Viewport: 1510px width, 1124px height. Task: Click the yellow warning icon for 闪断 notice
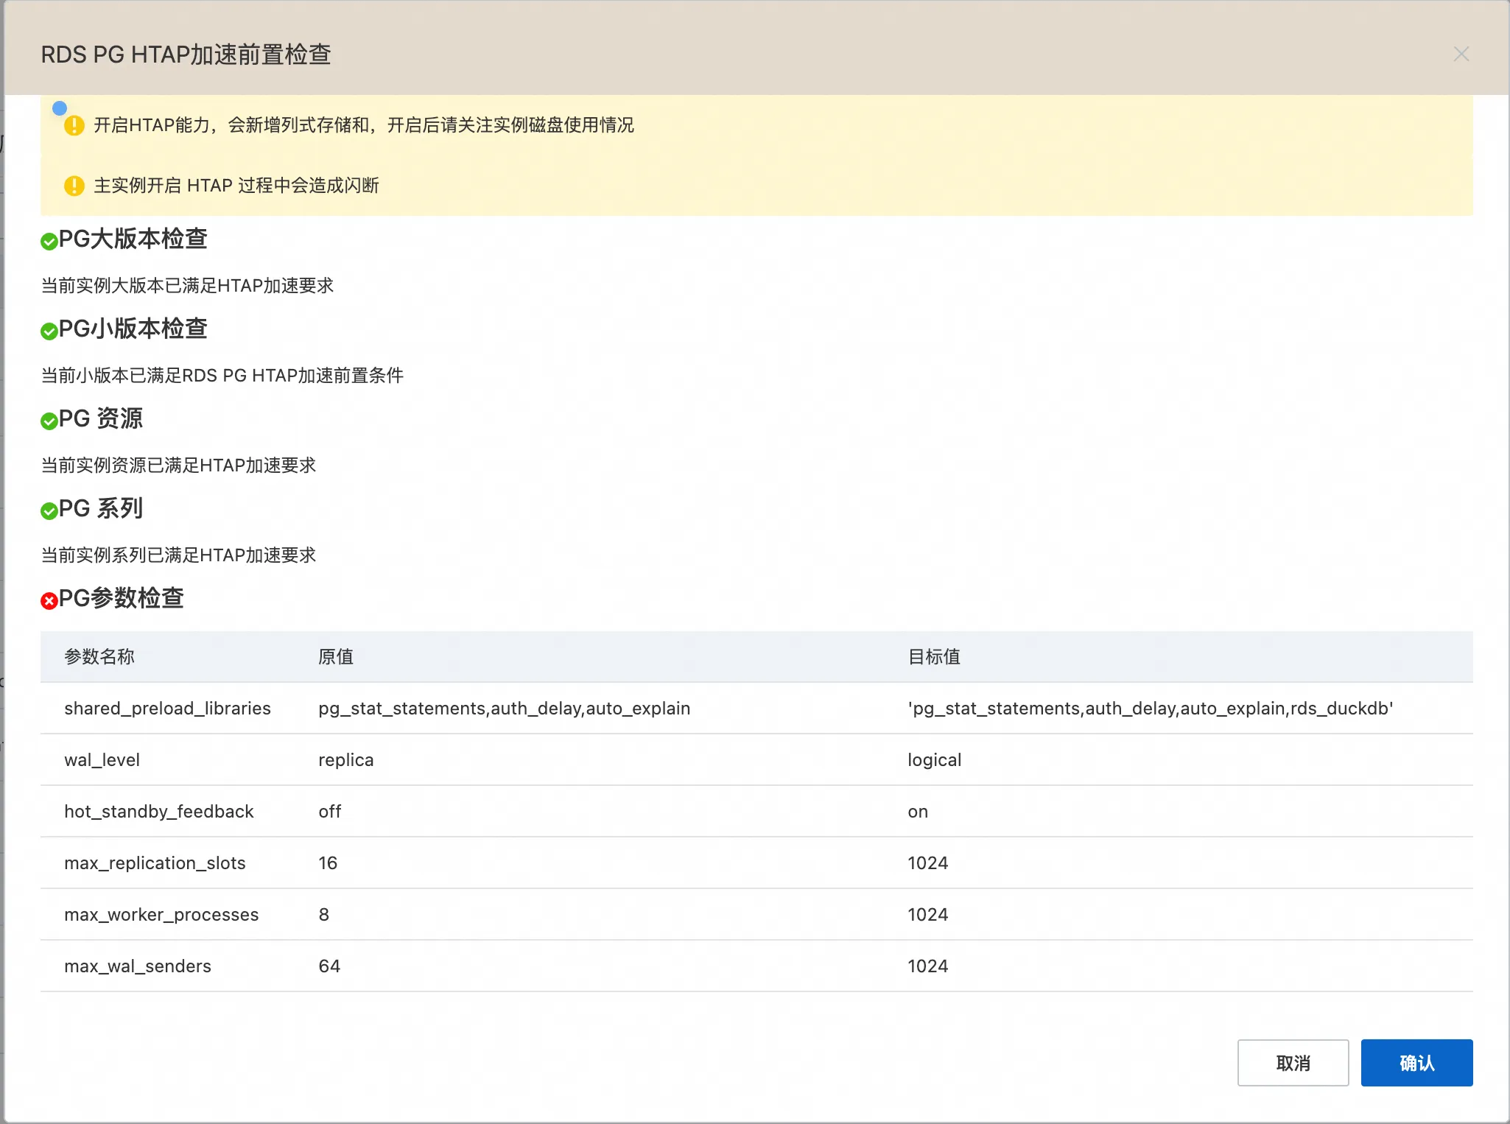74,186
